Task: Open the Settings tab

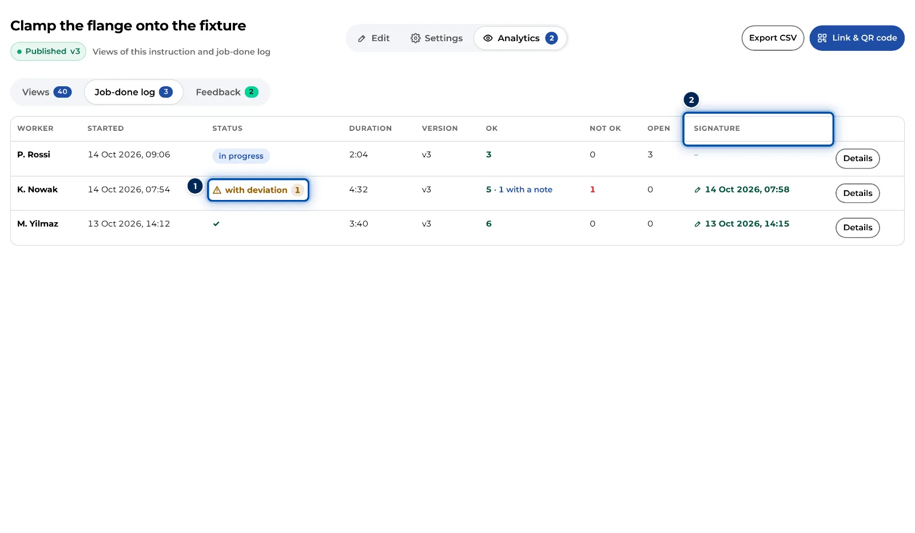Action: tap(436, 38)
